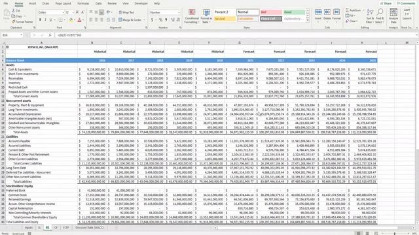Apply Percent Style icon
The width and height of the screenshot is (419, 235).
coord(160,20)
